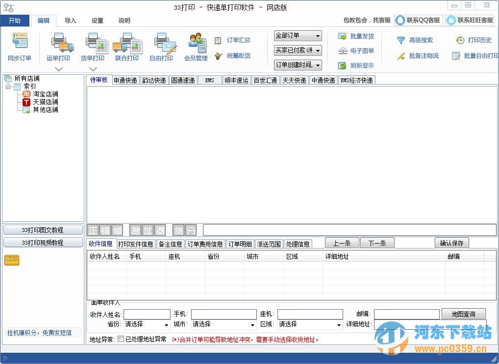This screenshot has height=364, width=499.
Task: Open the 会员管理 member management panel
Action: 196,44
